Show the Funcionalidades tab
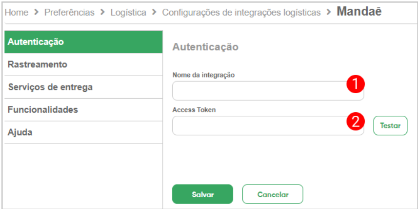 click(x=83, y=110)
